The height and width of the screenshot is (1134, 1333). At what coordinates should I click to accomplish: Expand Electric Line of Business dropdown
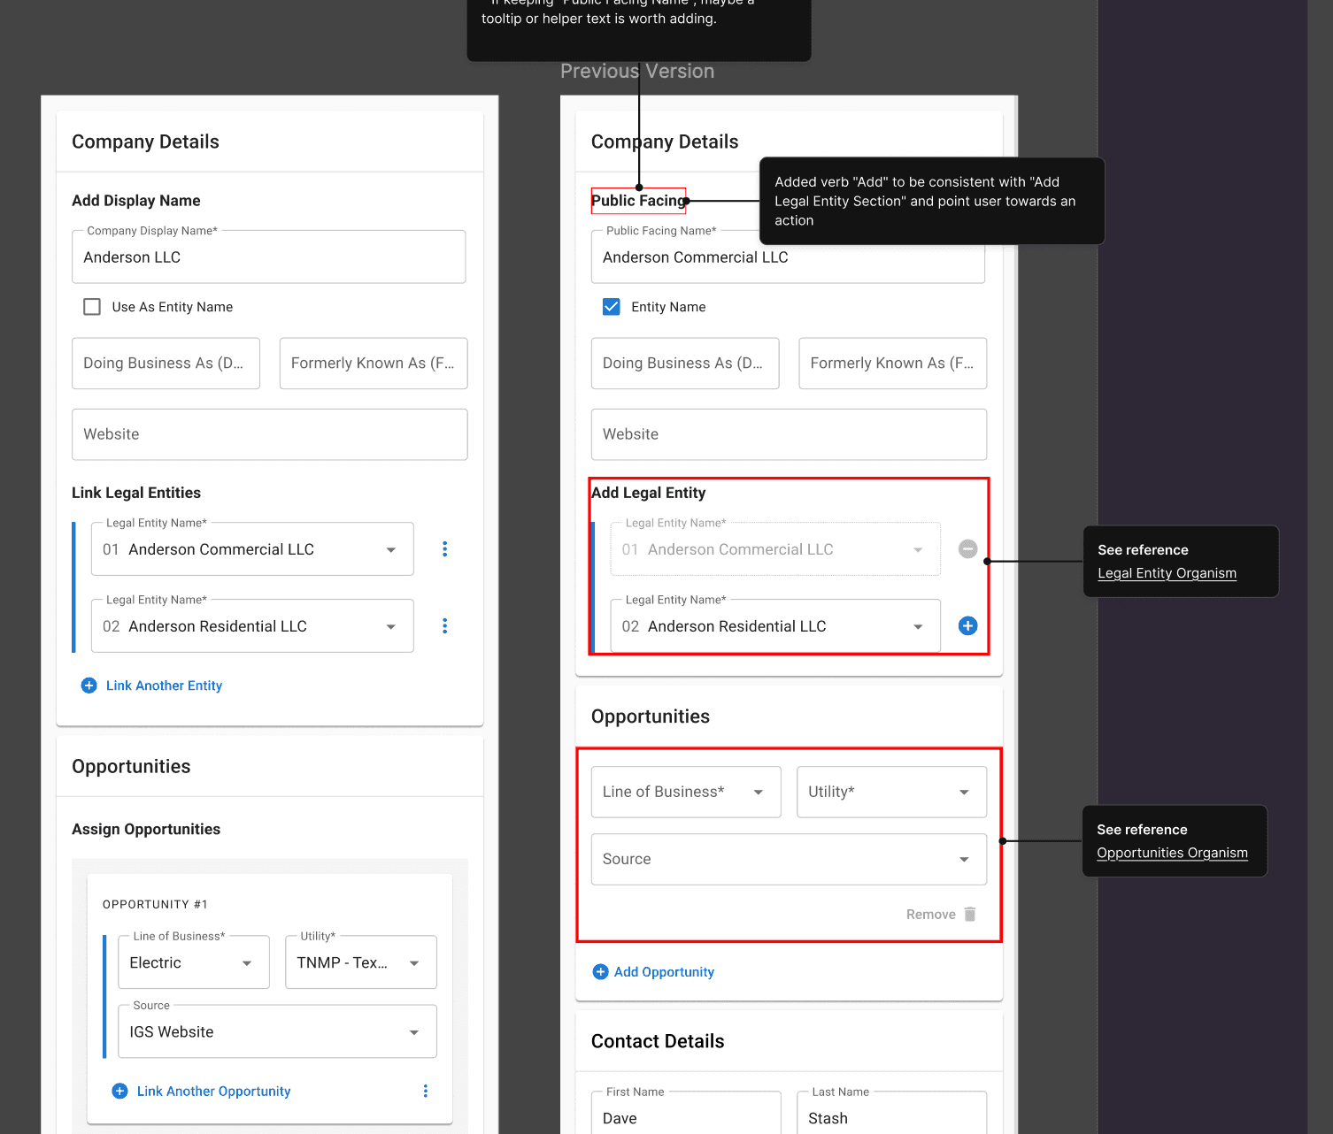[x=194, y=962]
